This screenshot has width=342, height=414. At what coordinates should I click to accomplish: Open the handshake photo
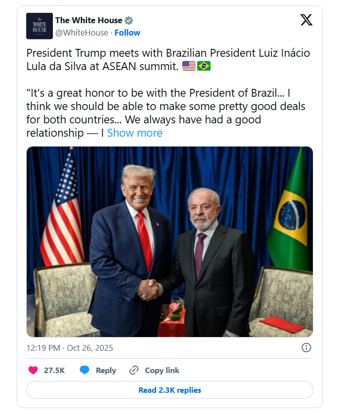click(x=170, y=242)
